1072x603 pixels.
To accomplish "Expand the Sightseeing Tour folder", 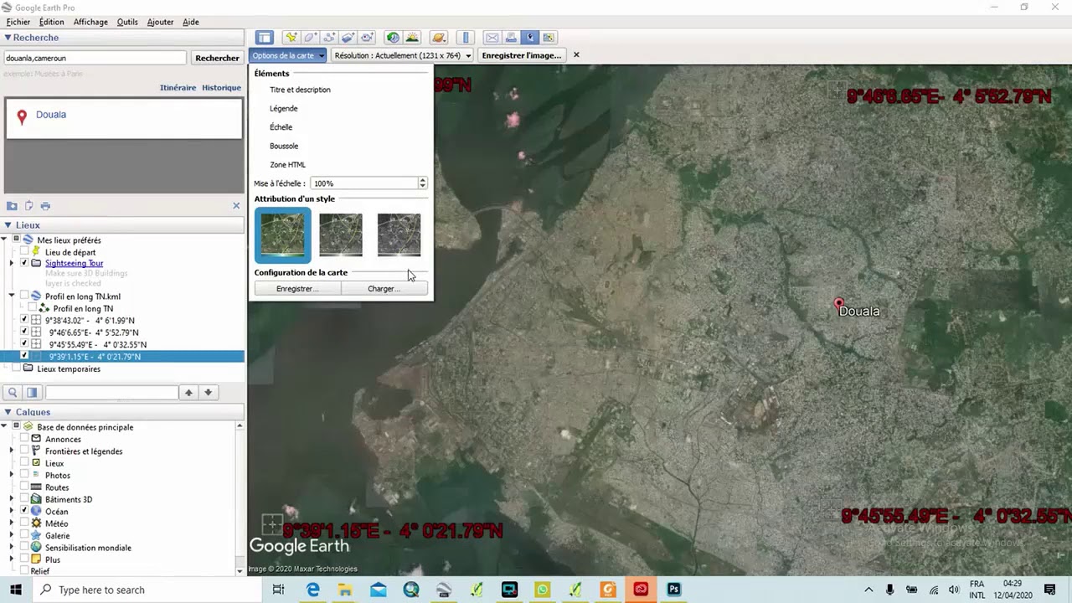I will [12, 263].
